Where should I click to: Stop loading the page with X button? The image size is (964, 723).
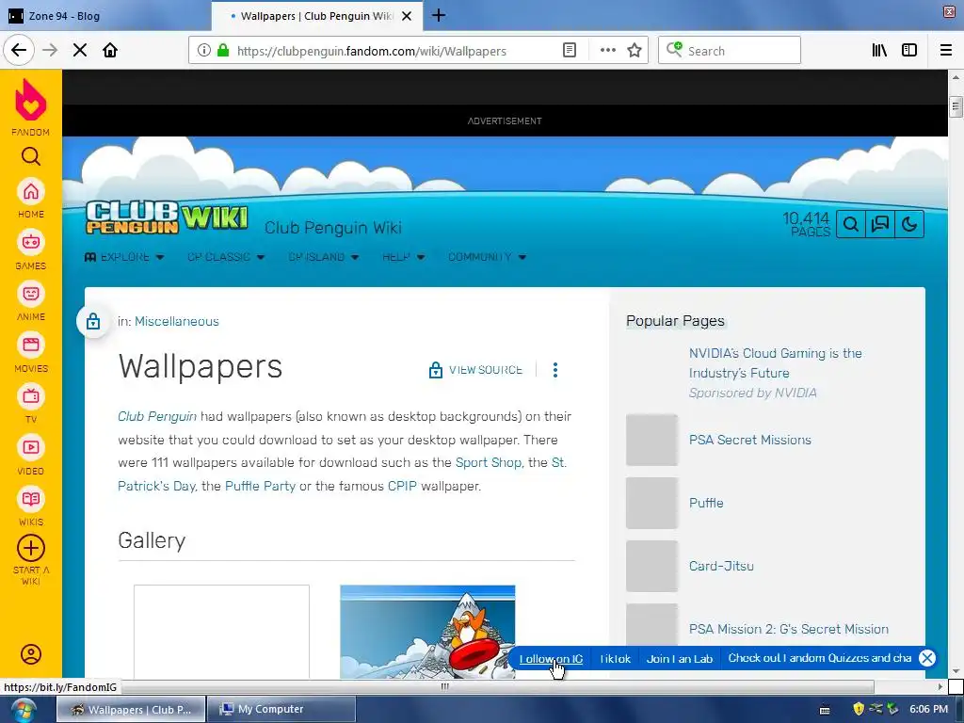click(x=80, y=51)
